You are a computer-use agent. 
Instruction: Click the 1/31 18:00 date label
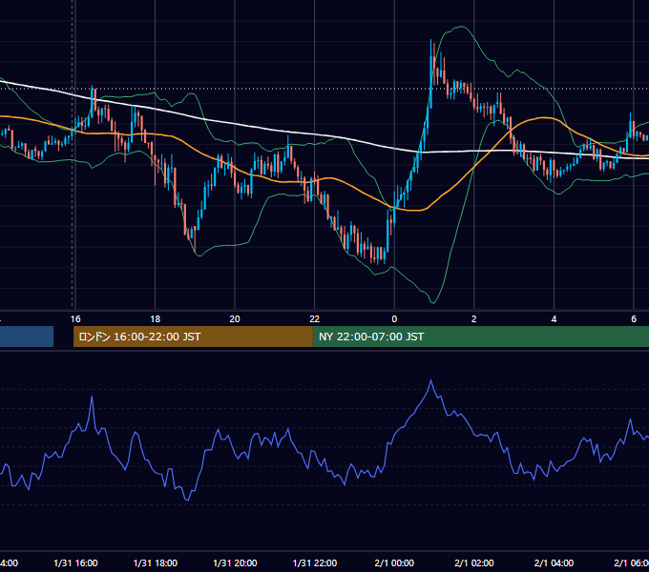click(x=156, y=563)
